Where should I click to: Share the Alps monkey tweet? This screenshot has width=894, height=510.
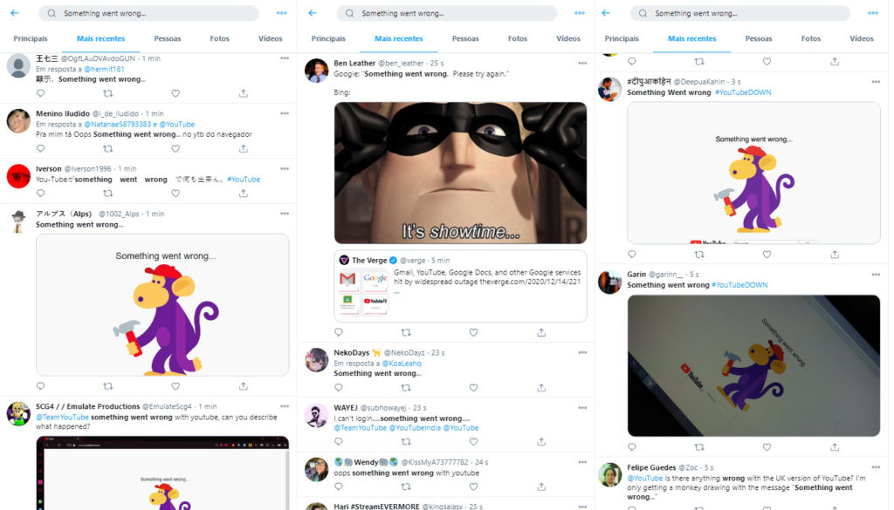(244, 386)
